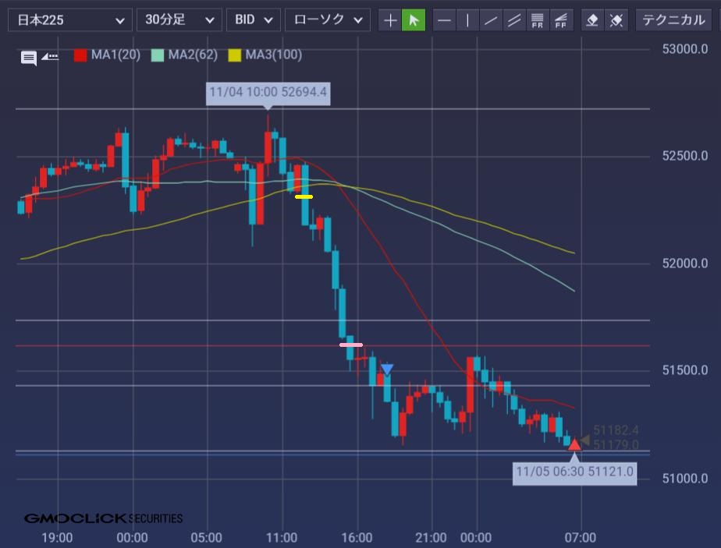
Task: Click the red MA1(20) color swatch
Action: 80,55
